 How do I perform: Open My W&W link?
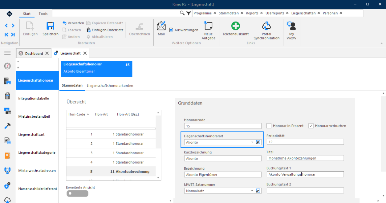click(292, 31)
